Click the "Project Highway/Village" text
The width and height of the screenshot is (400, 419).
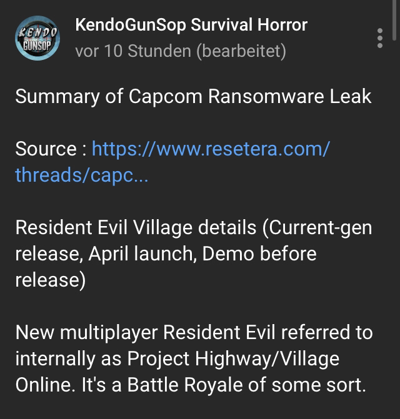pyautogui.click(x=233, y=358)
